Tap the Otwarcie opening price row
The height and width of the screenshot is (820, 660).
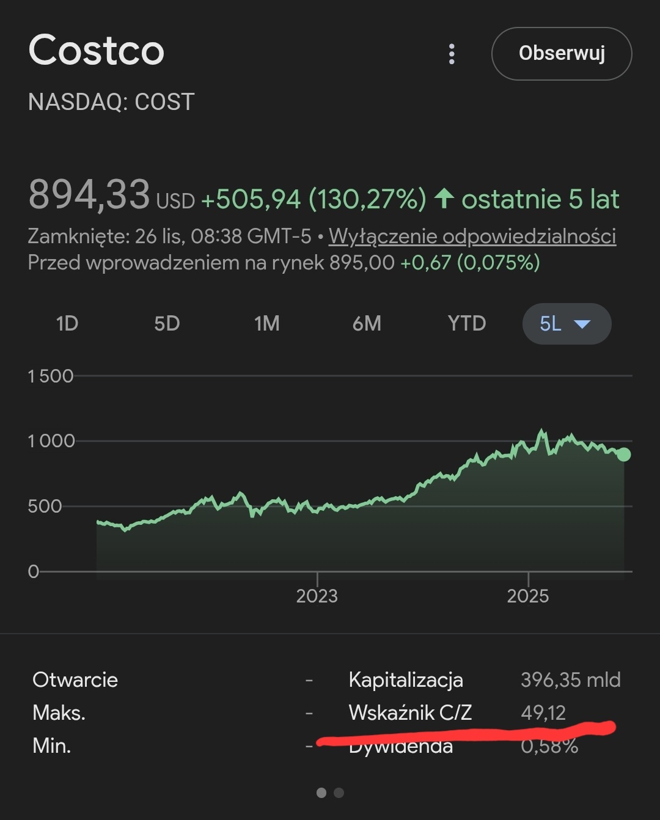pos(75,679)
